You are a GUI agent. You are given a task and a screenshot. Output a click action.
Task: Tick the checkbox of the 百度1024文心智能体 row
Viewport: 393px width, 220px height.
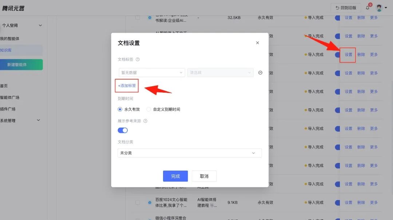click(x=138, y=203)
